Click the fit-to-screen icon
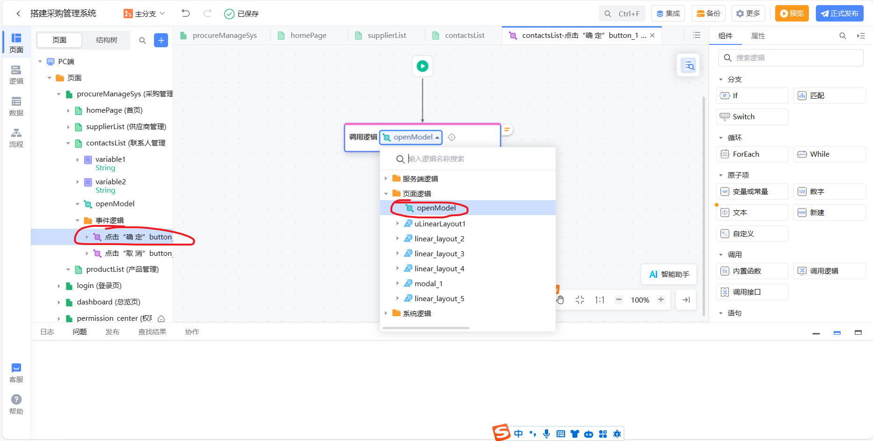 tap(580, 300)
